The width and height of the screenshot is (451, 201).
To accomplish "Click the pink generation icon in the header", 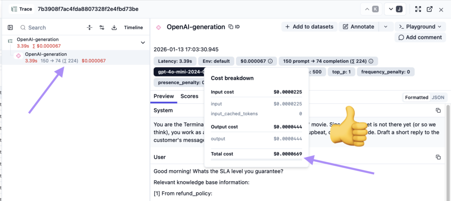I will [x=158, y=27].
